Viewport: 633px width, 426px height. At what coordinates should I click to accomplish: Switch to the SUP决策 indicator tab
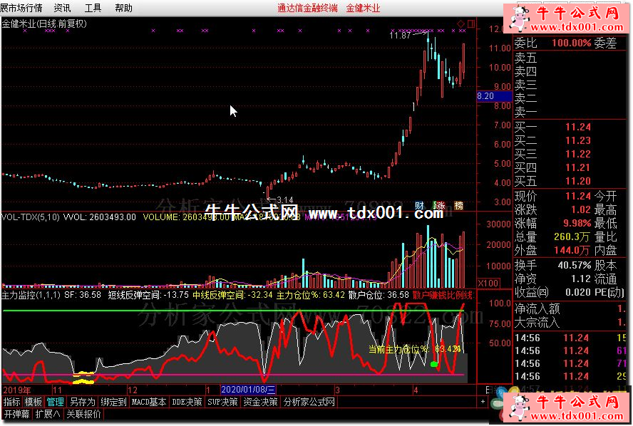click(x=222, y=402)
